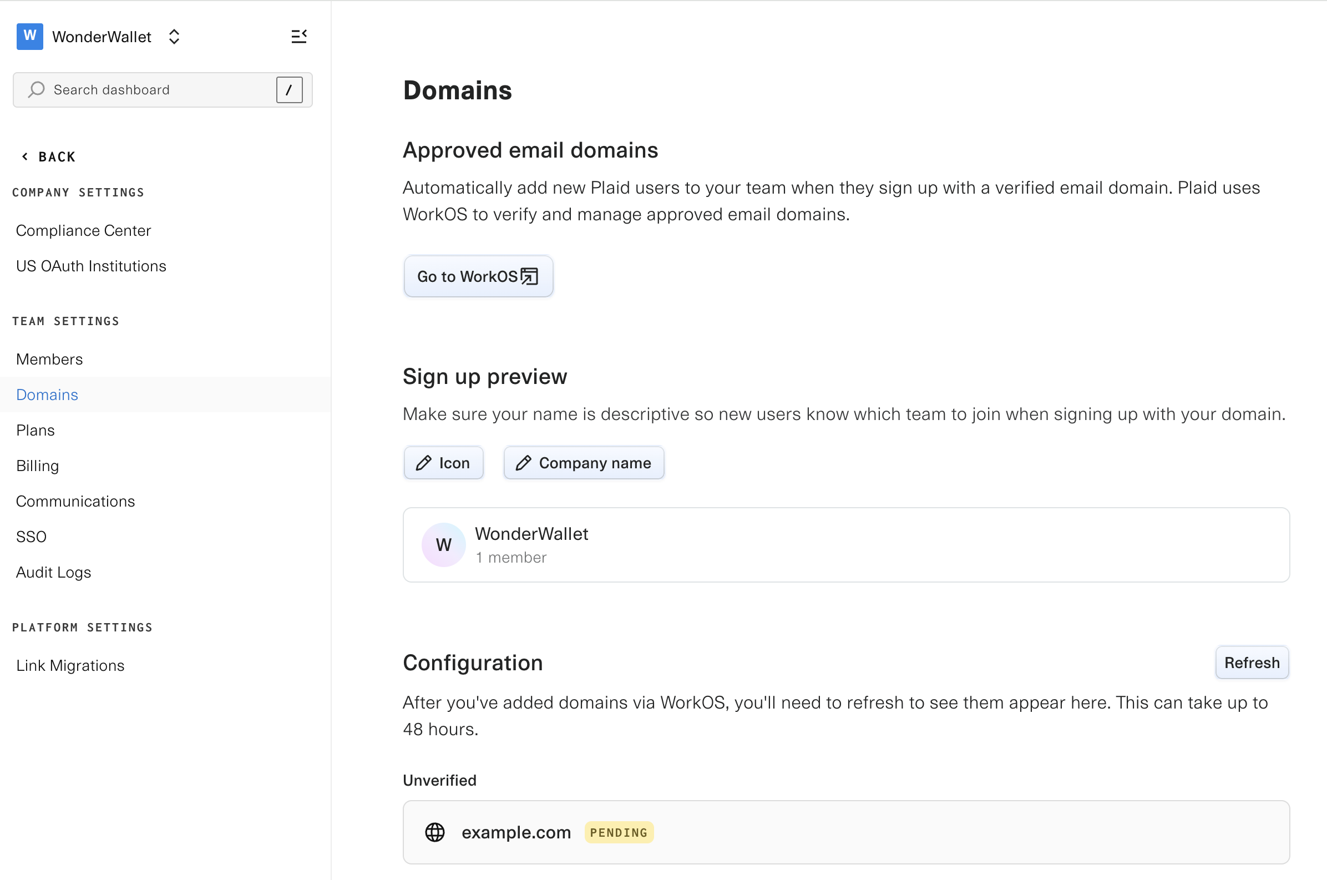Edit the team Icon
Viewport: 1327px width, 880px height.
[443, 463]
